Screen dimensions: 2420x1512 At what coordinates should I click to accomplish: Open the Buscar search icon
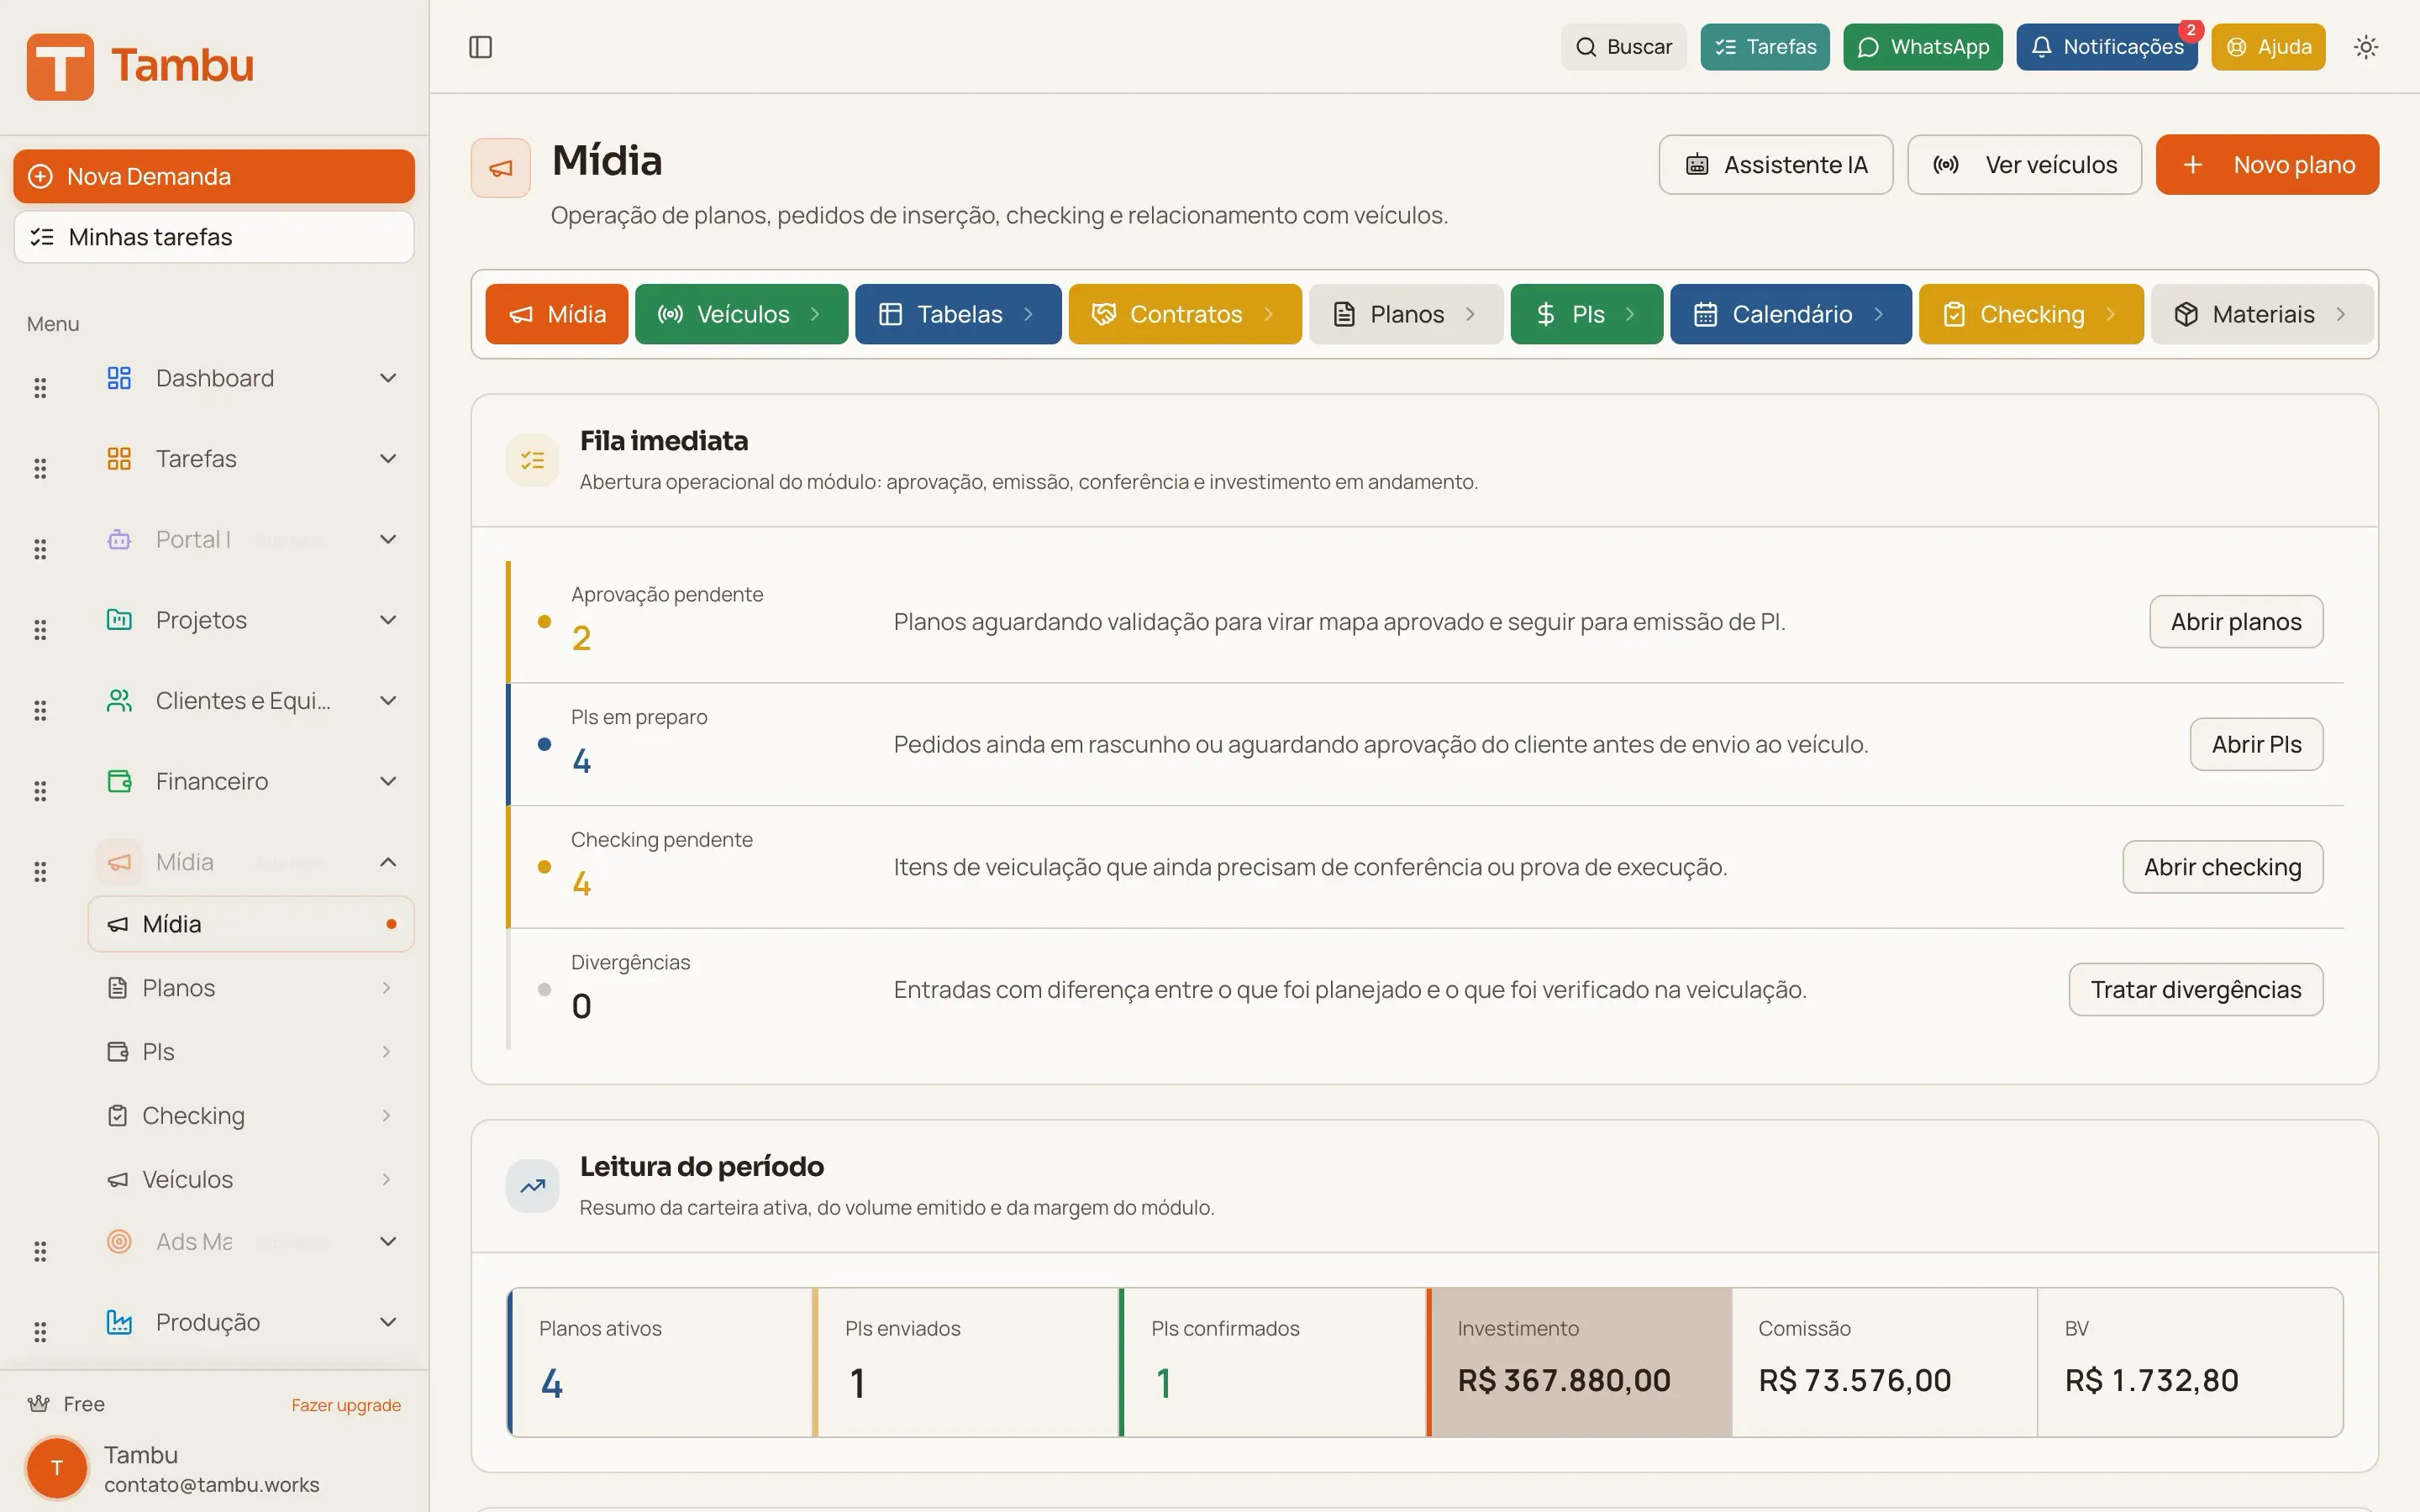tap(1586, 46)
